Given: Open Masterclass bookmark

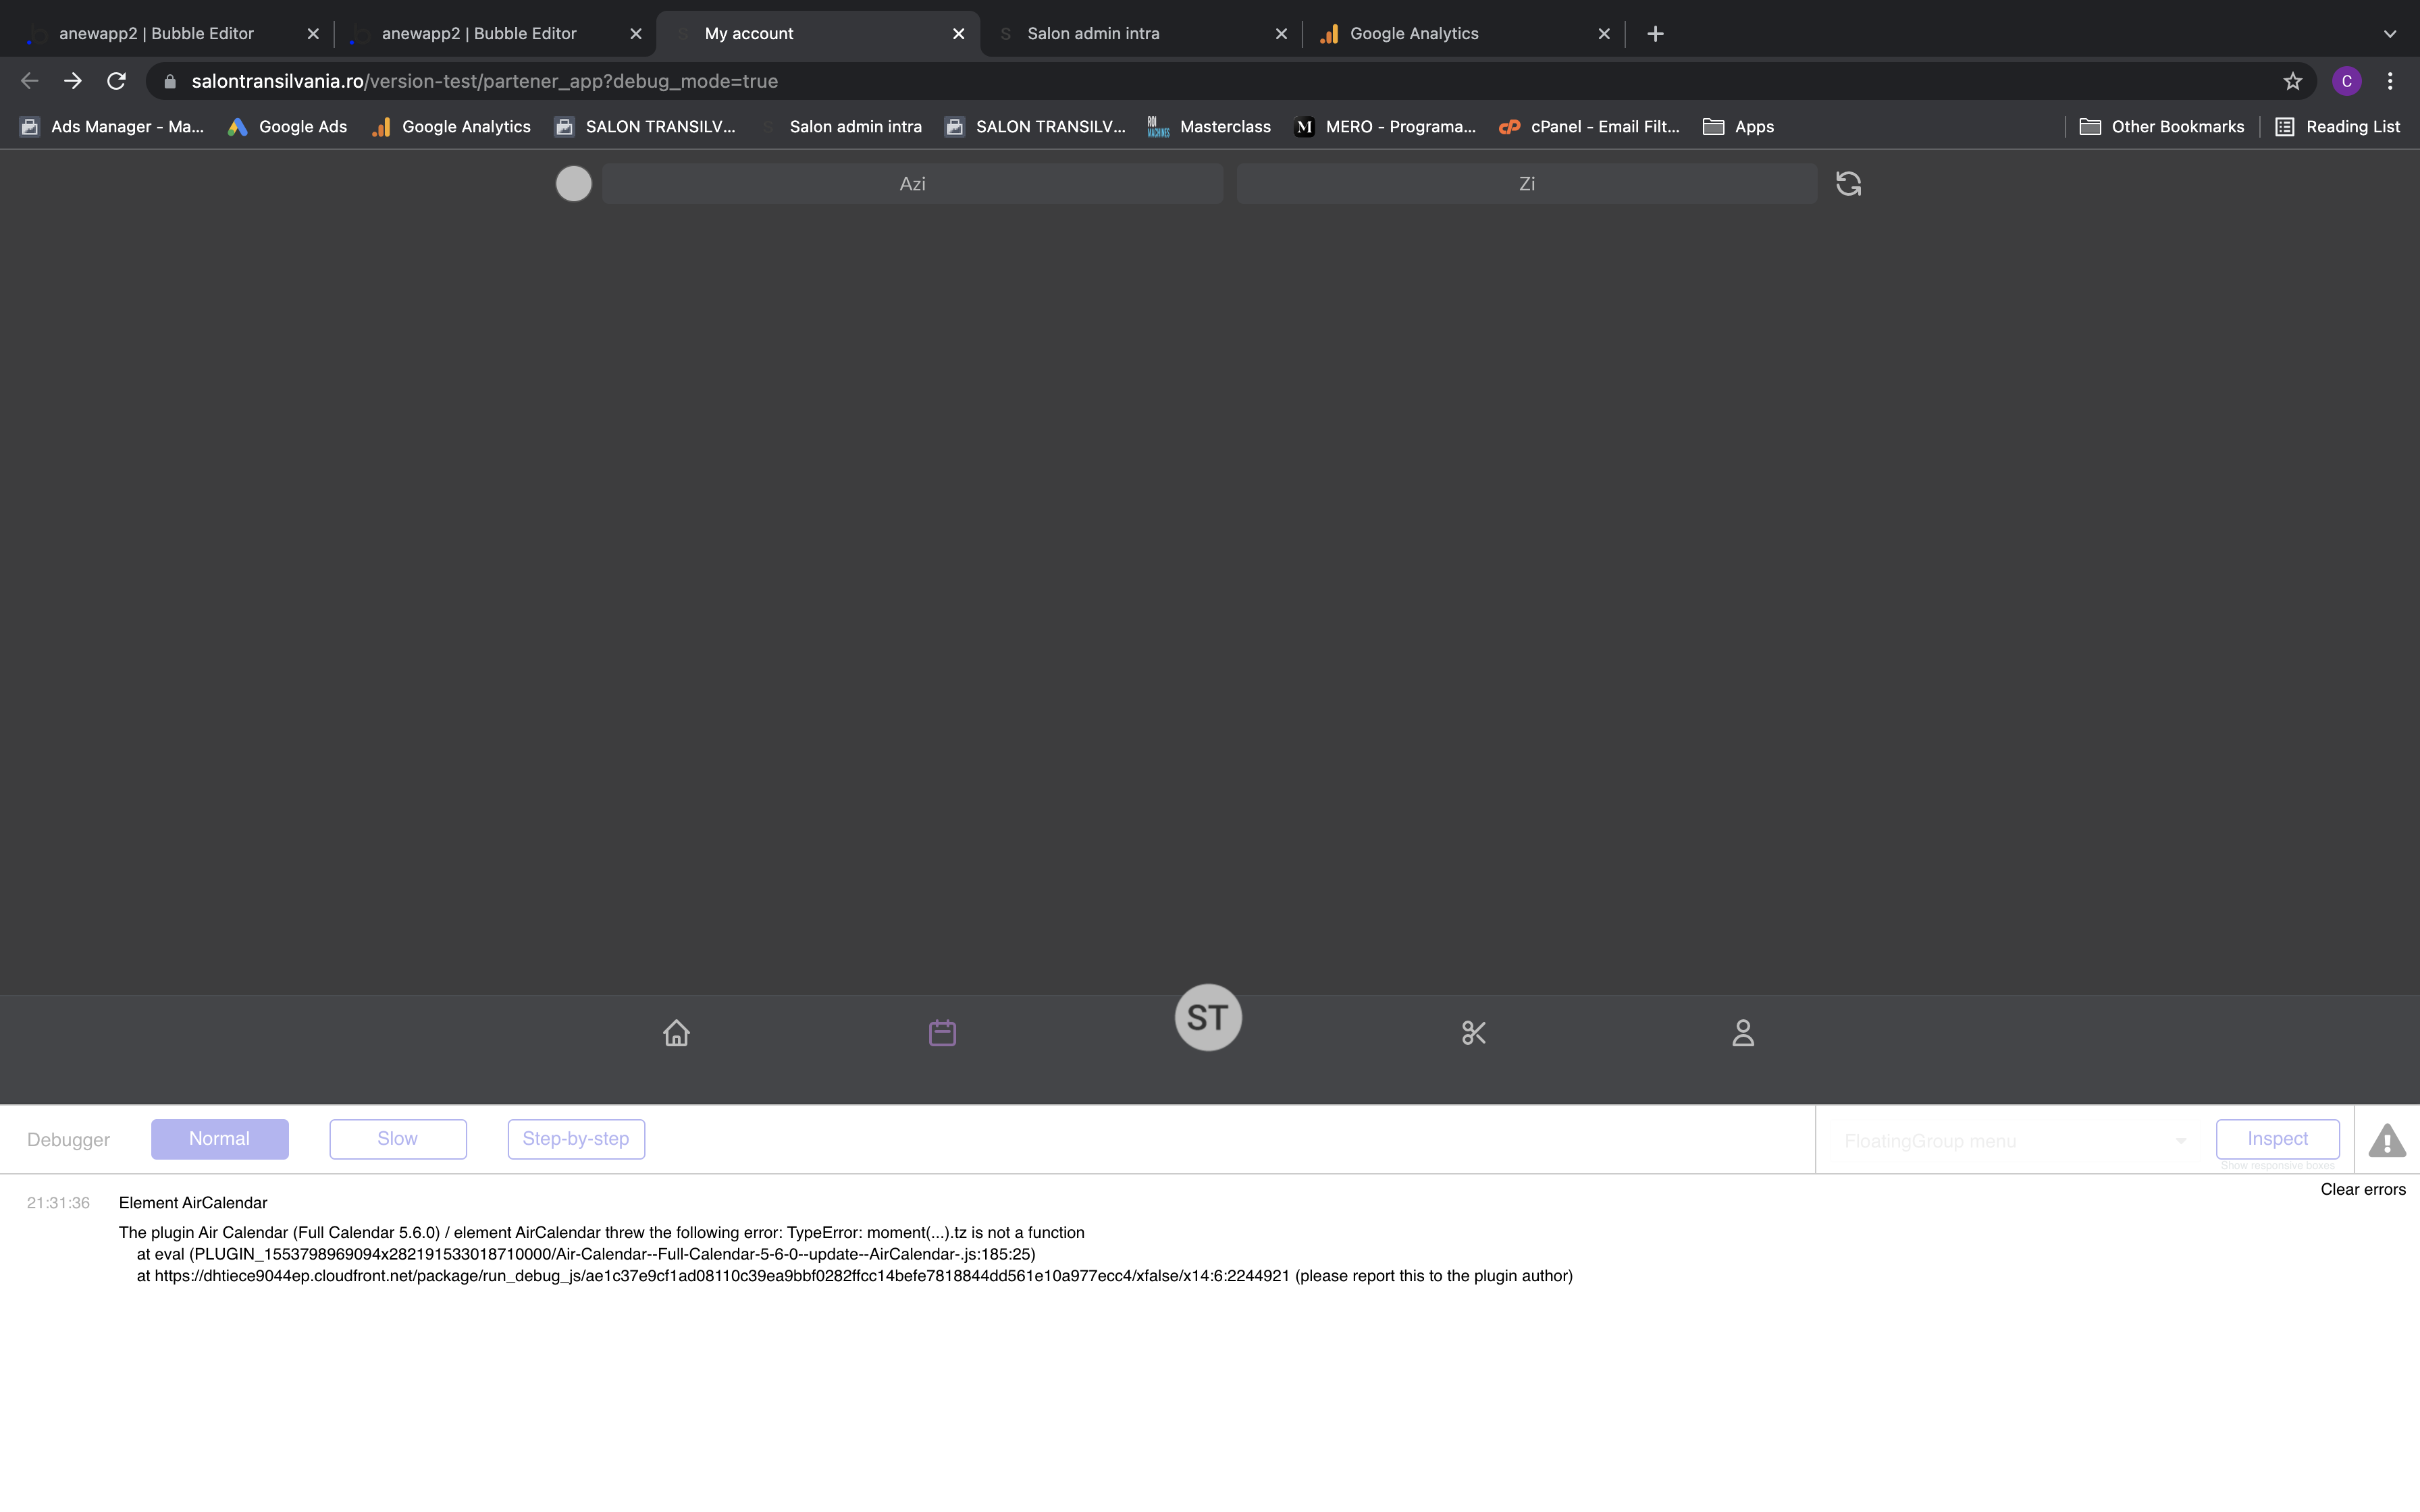Looking at the screenshot, I should 1209,127.
